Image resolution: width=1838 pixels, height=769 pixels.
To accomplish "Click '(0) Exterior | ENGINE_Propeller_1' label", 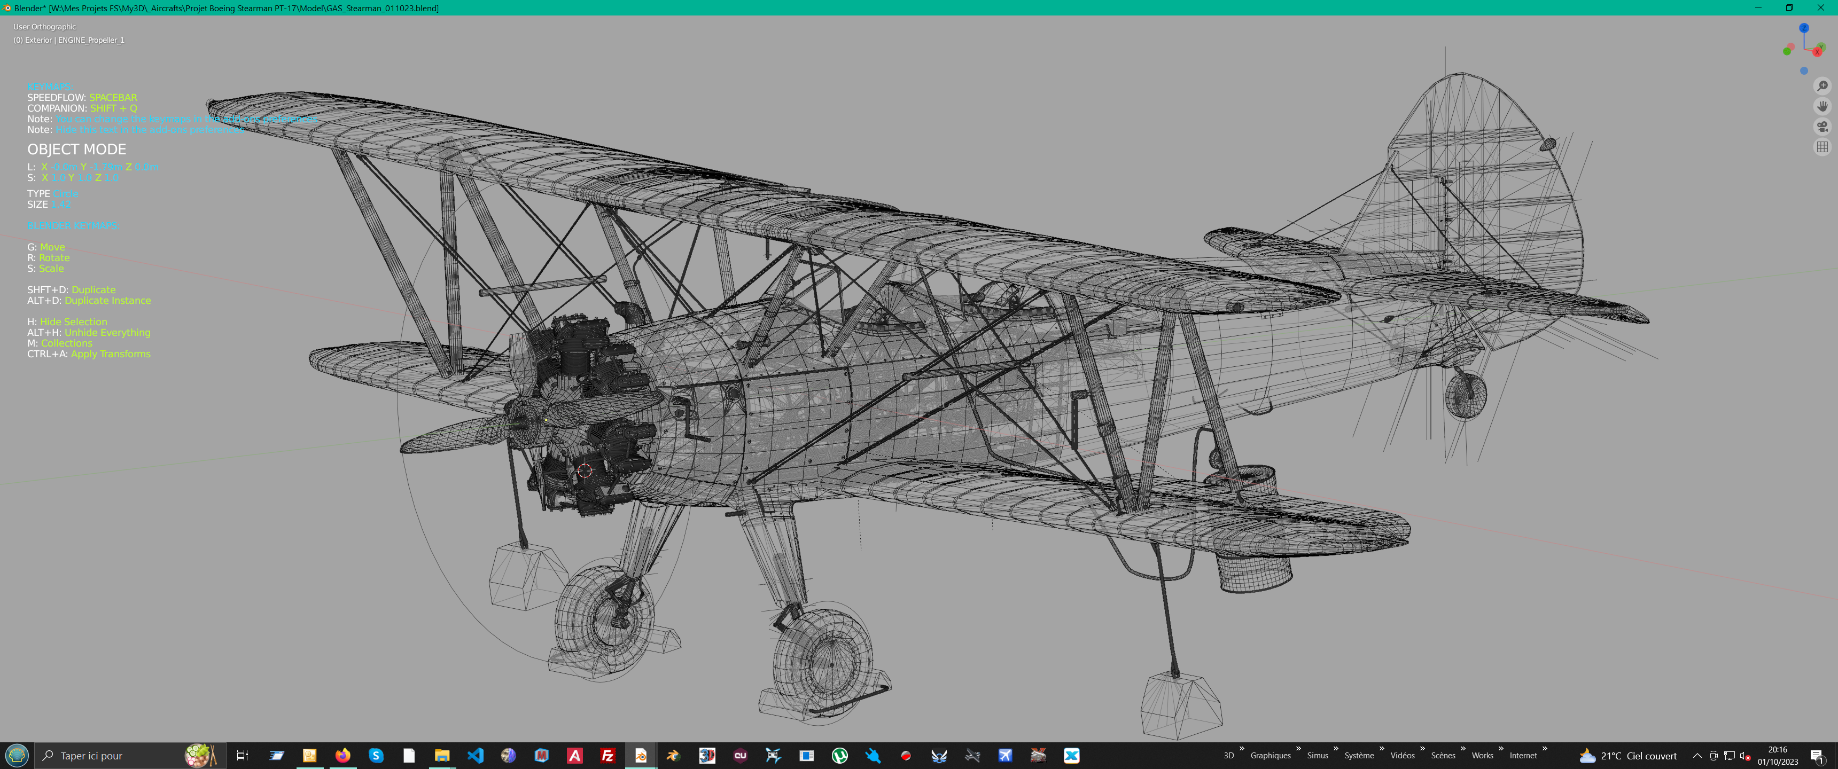I will (68, 40).
